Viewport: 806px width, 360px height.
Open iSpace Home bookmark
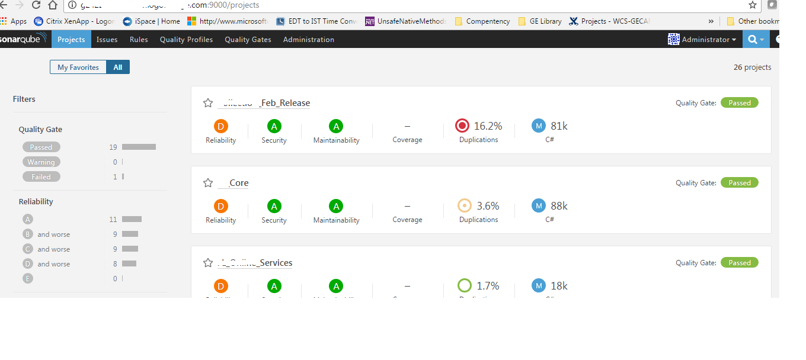pos(151,21)
